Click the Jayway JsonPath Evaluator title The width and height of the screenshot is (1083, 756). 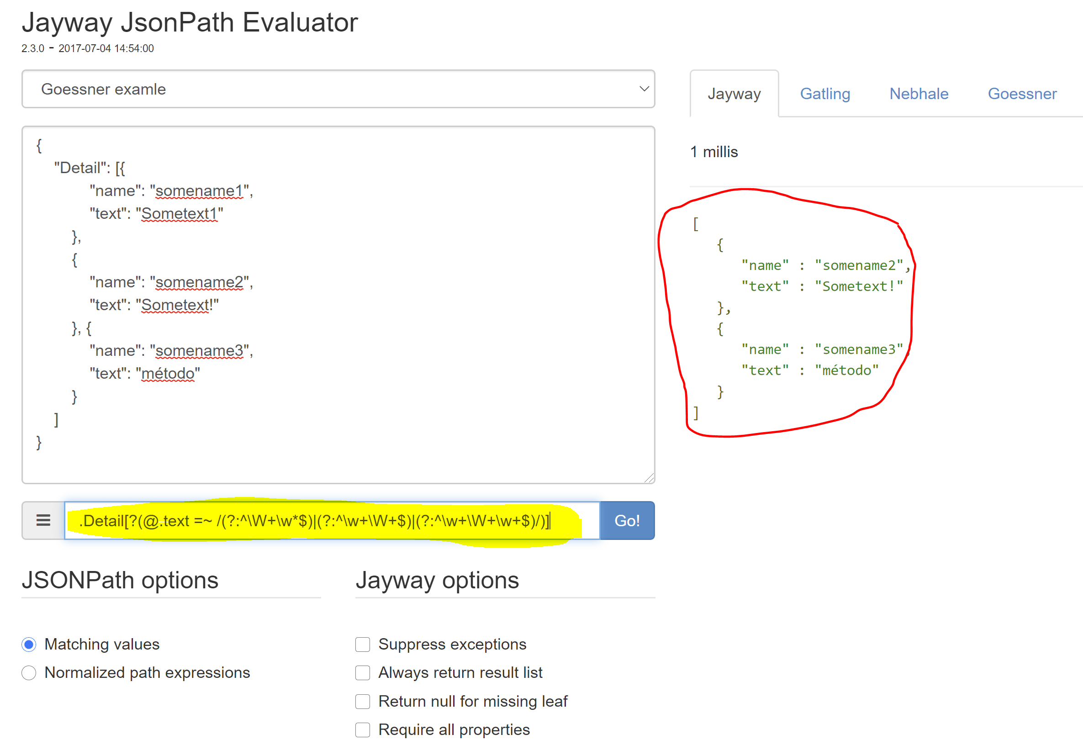click(x=190, y=22)
